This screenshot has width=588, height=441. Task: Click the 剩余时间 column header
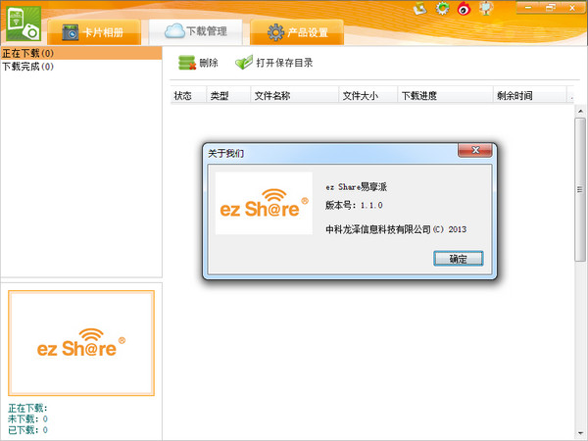tap(529, 96)
